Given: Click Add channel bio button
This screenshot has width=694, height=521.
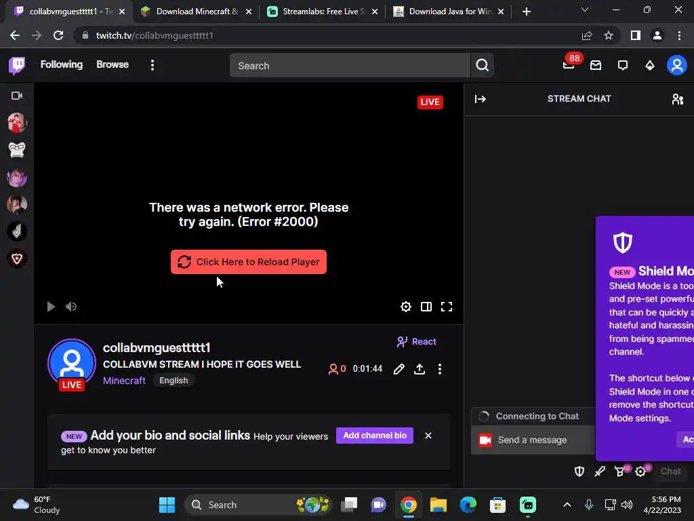Looking at the screenshot, I should tap(375, 436).
